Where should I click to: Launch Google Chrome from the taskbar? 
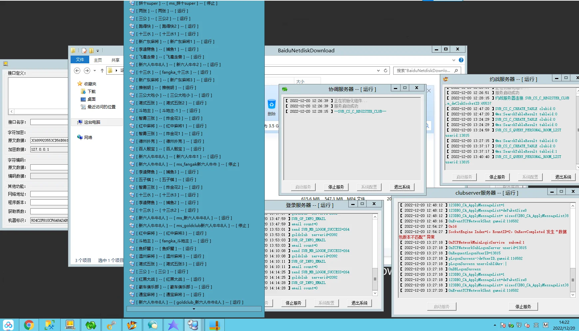pos(29,325)
